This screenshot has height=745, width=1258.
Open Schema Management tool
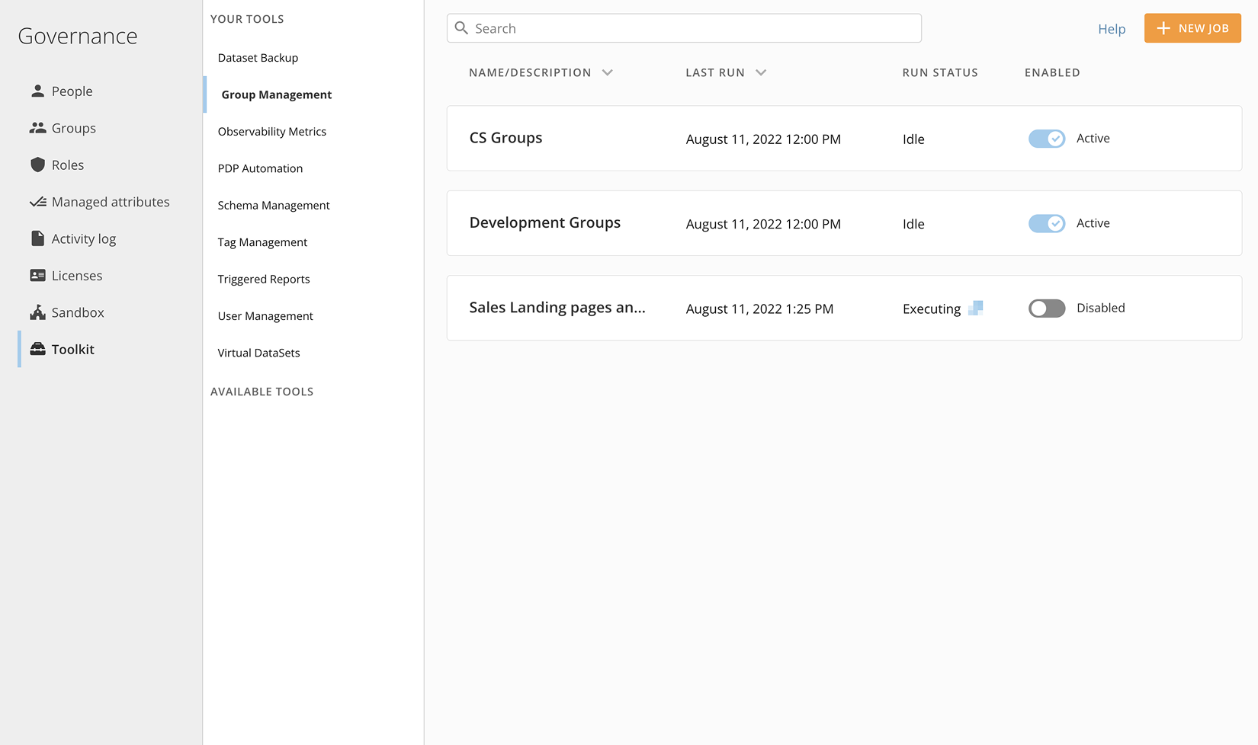274,206
